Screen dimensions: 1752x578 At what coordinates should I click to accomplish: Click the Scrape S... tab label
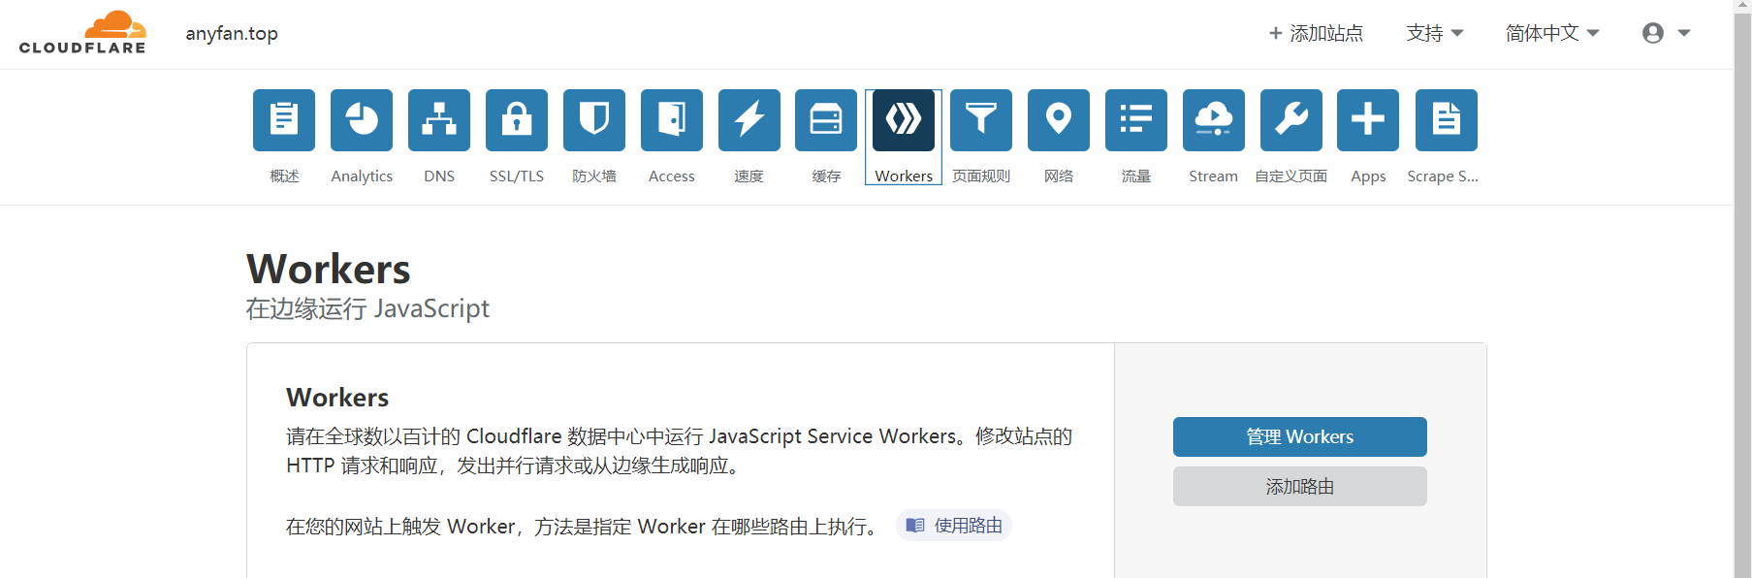tap(1443, 177)
